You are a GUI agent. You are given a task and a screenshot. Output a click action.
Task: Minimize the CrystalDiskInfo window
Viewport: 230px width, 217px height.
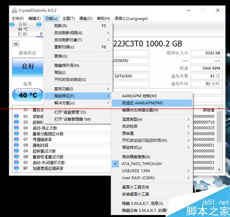point(189,10)
